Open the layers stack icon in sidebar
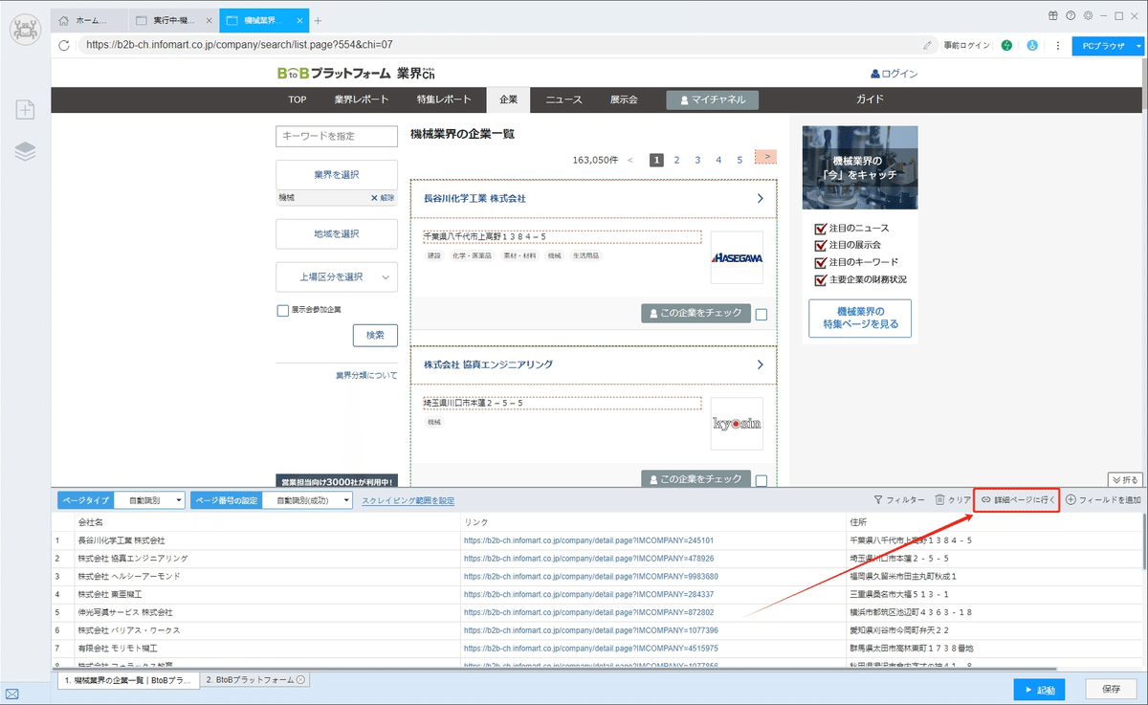The width and height of the screenshot is (1148, 705). pos(25,151)
